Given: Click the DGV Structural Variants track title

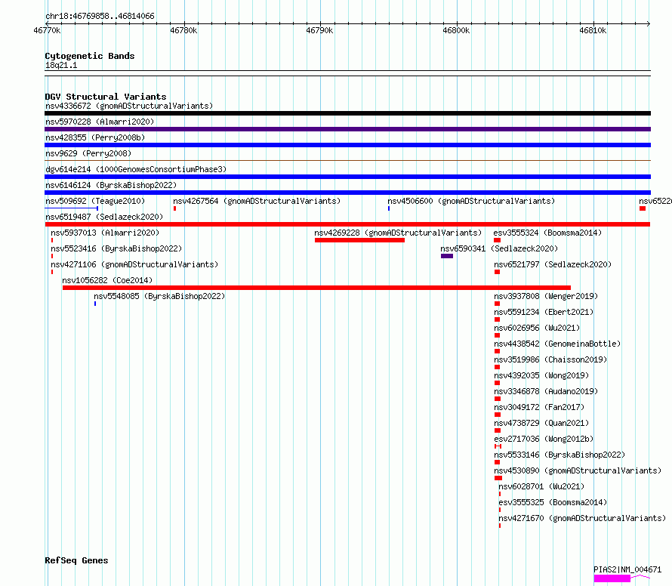Looking at the screenshot, I should click(106, 97).
